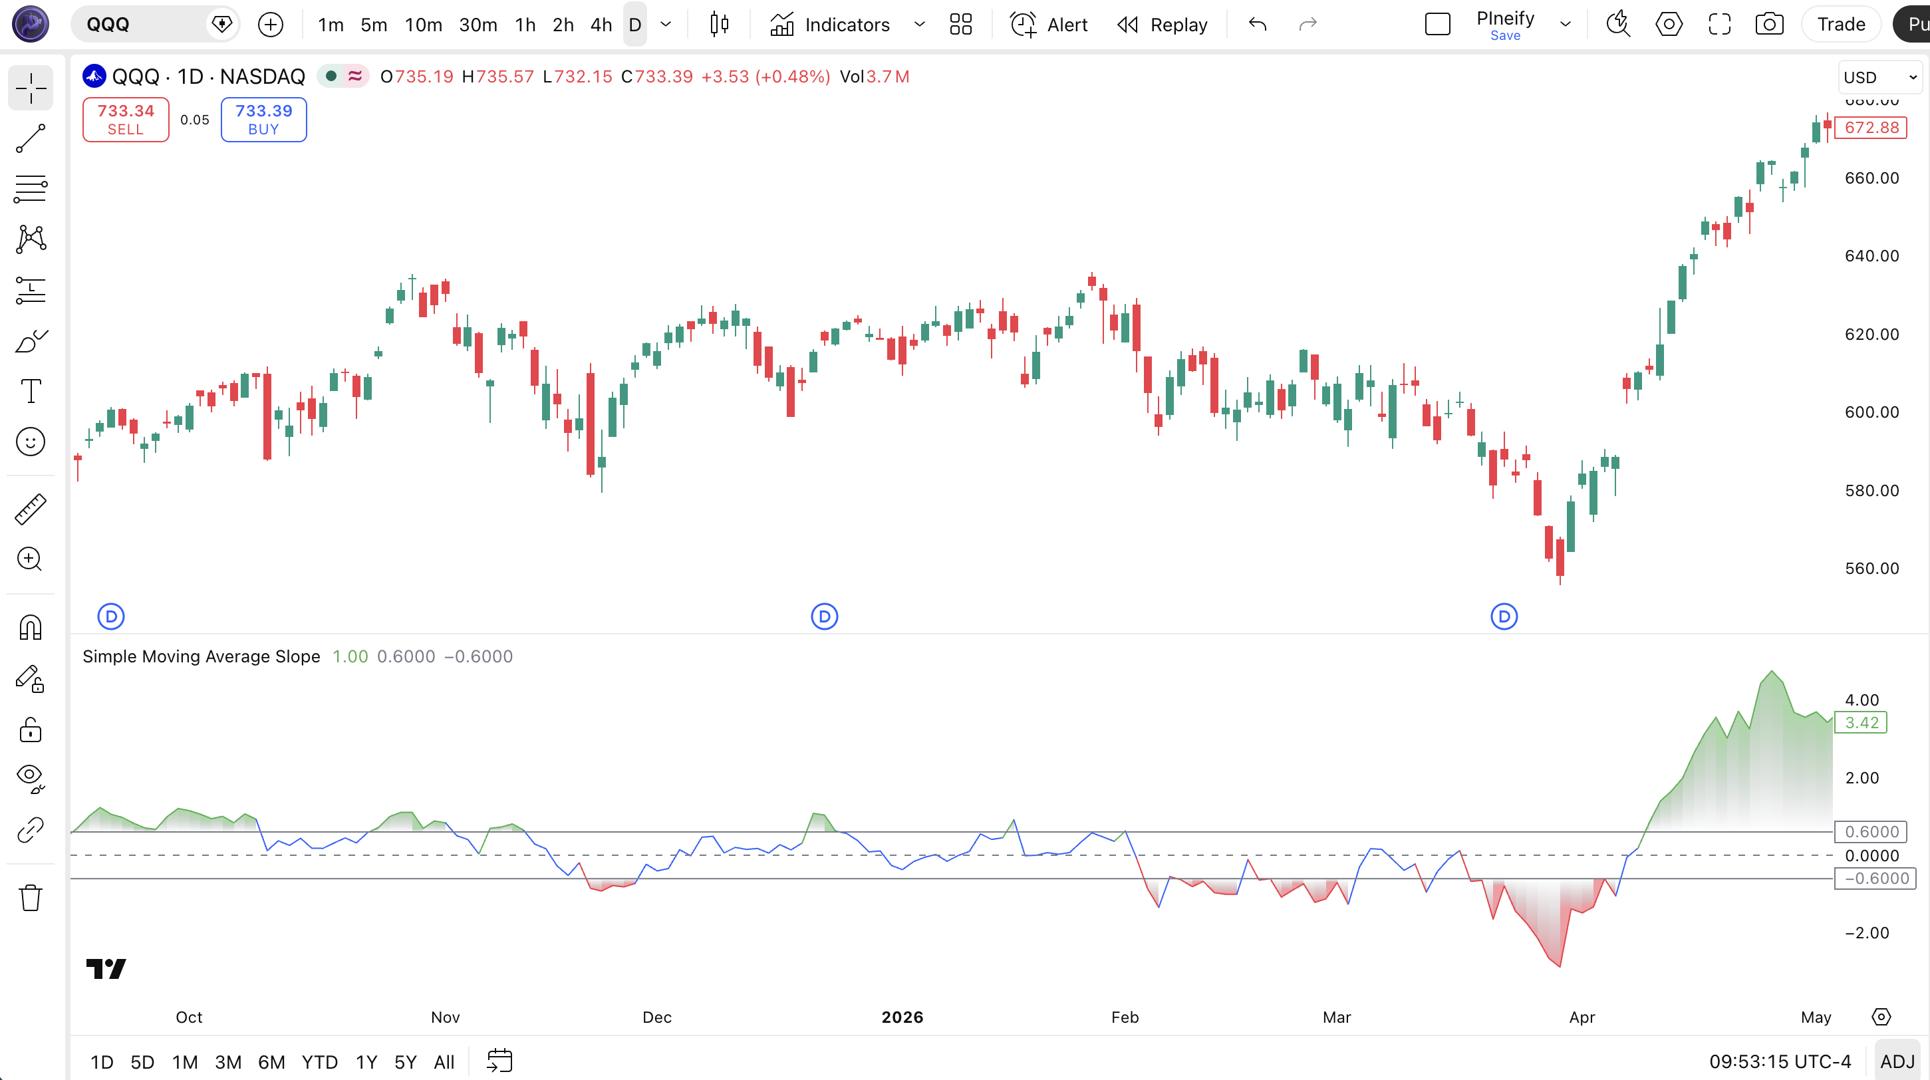Select the crosshair cursor tool
1930x1080 pixels.
click(x=31, y=88)
